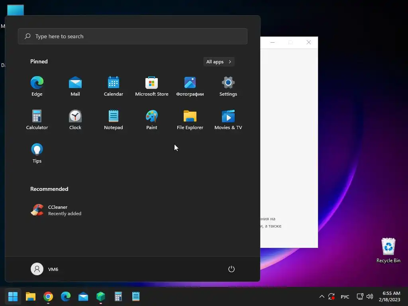Select the blue desktop icon at top left
408x306 pixels.
(x=16, y=10)
